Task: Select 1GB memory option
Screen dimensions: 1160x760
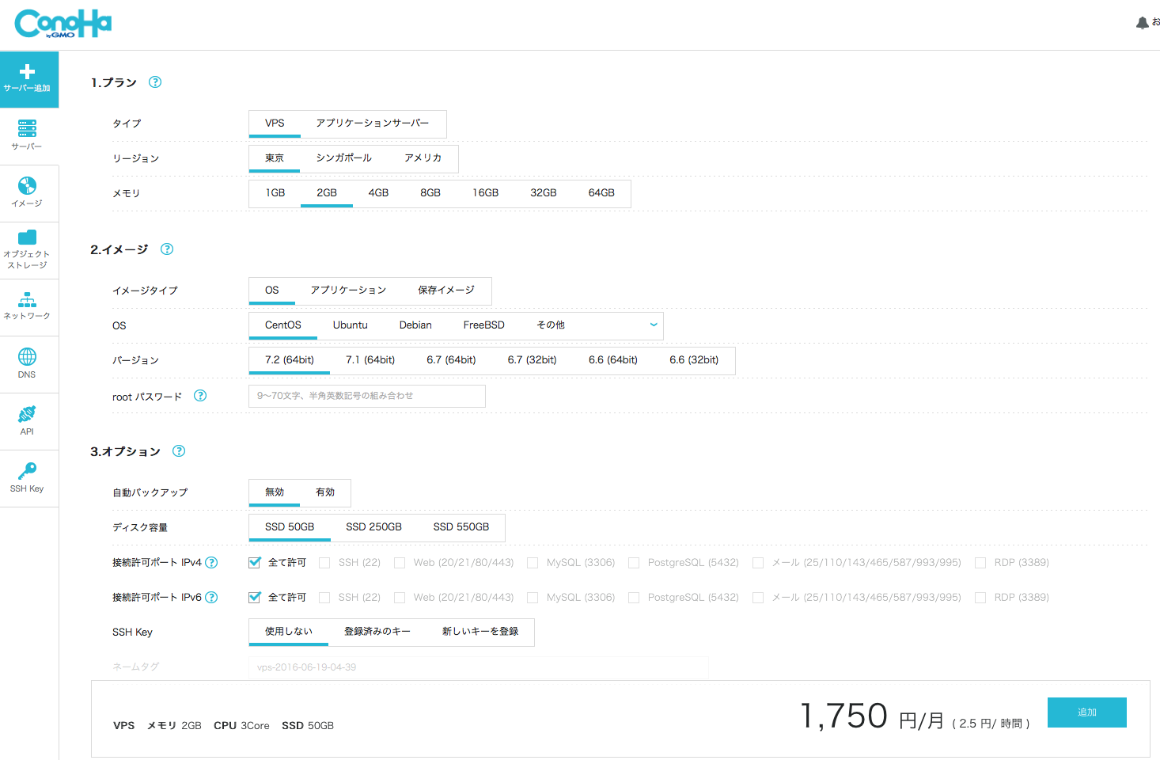Action: (x=275, y=193)
